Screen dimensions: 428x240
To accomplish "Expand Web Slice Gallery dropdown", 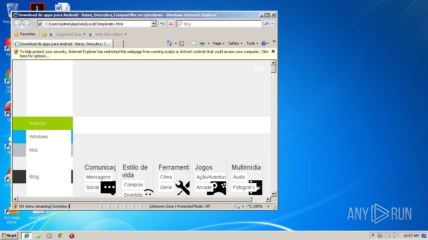I will click(x=125, y=34).
